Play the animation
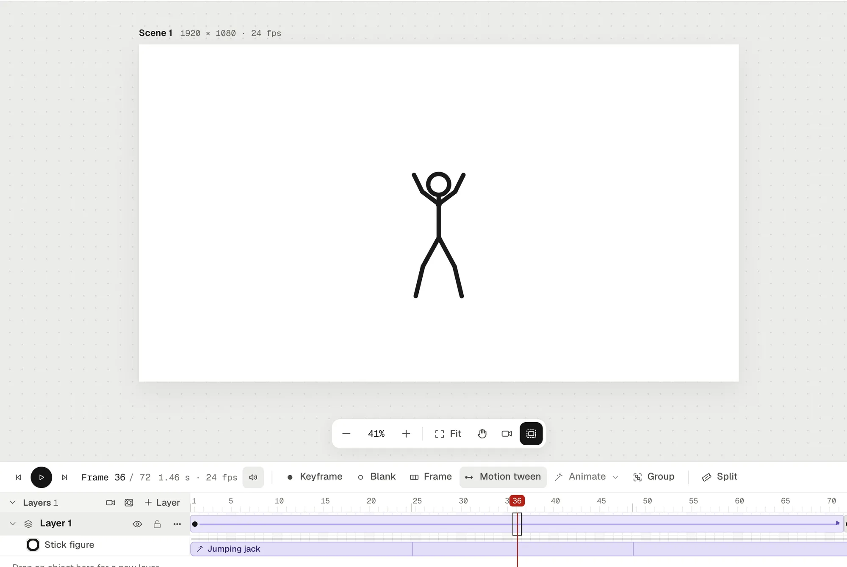 (x=42, y=477)
